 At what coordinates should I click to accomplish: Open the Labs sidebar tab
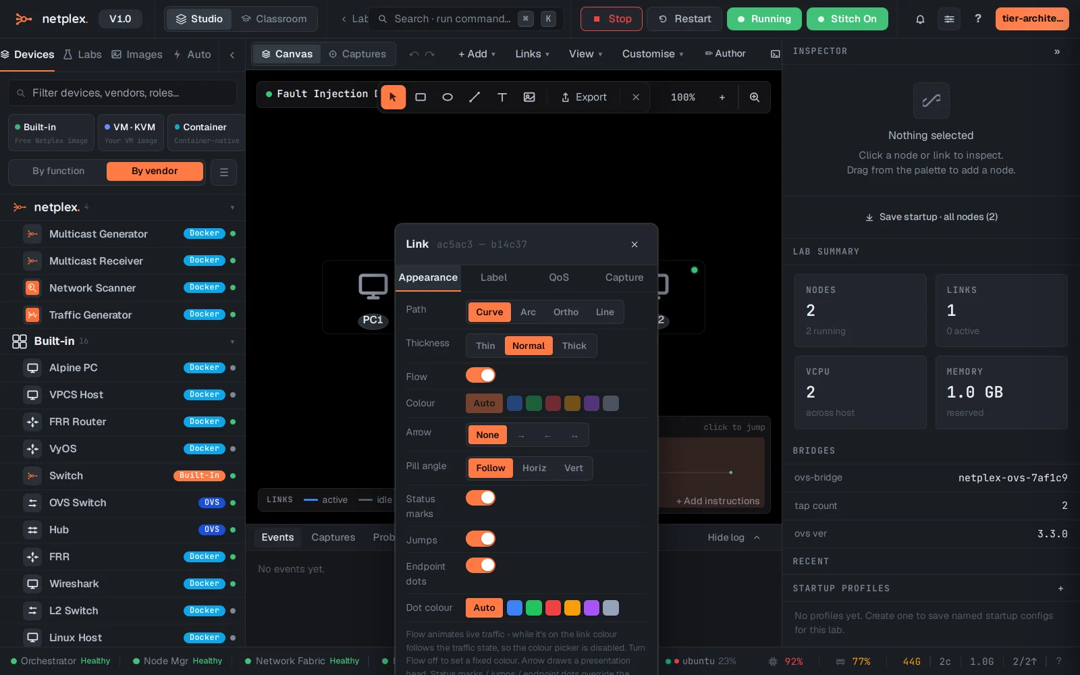pos(82,55)
